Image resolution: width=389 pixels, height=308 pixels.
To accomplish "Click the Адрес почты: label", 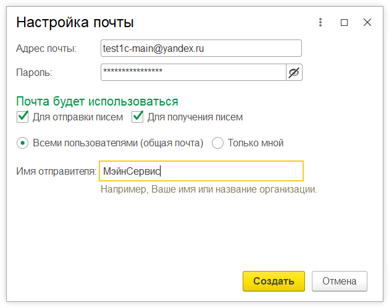I will click(x=46, y=48).
